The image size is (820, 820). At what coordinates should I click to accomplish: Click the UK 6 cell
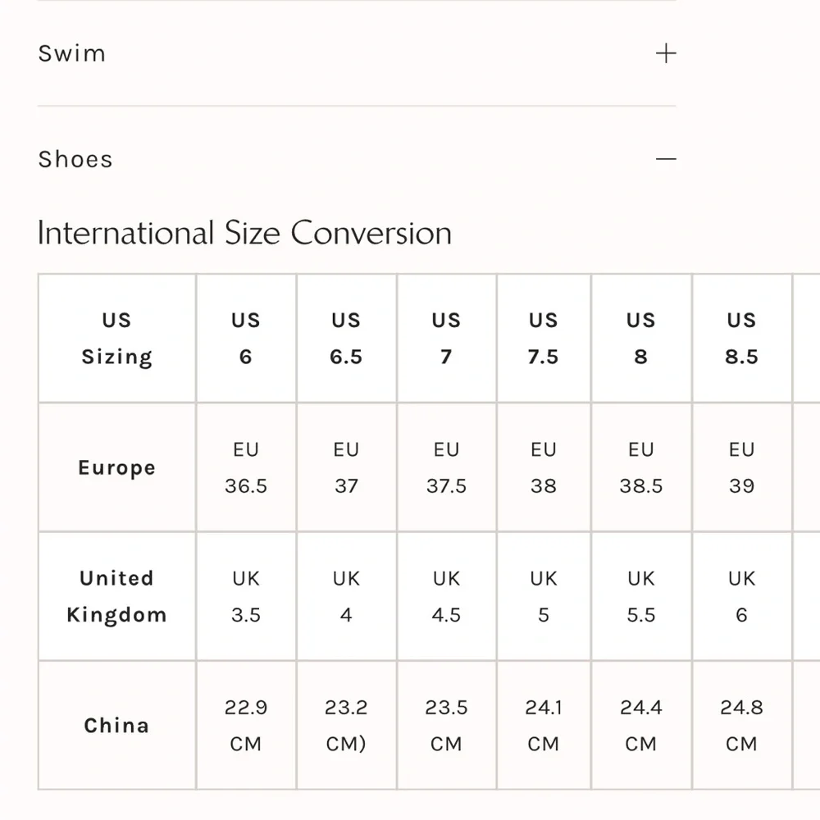[x=741, y=596]
